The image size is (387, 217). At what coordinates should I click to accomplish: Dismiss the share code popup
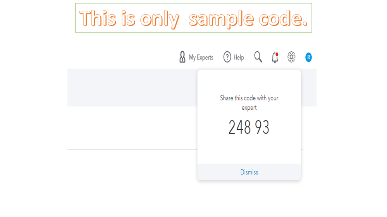click(x=249, y=172)
